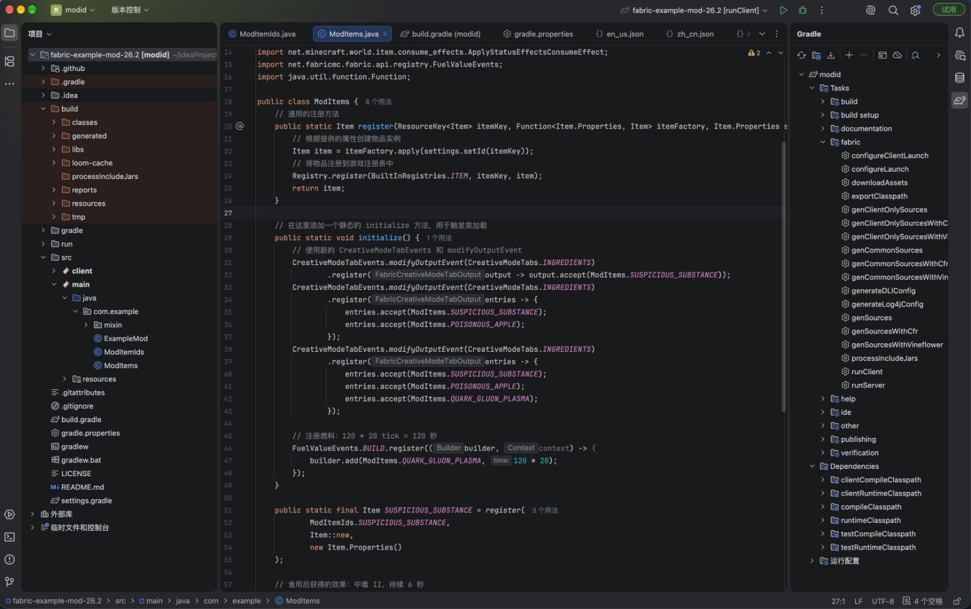This screenshot has height=609, width=971.
Task: Start debugging with the green bug icon
Action: (x=803, y=10)
